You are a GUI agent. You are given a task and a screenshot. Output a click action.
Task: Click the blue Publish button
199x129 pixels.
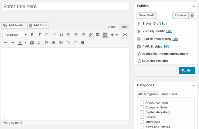coord(187,71)
